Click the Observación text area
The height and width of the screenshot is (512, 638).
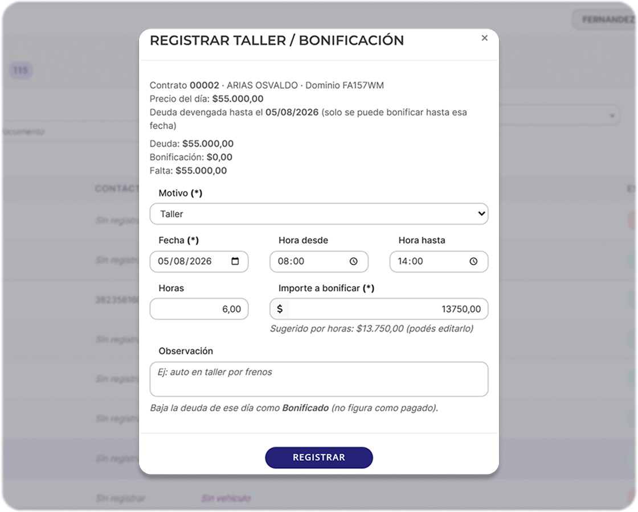coord(318,379)
